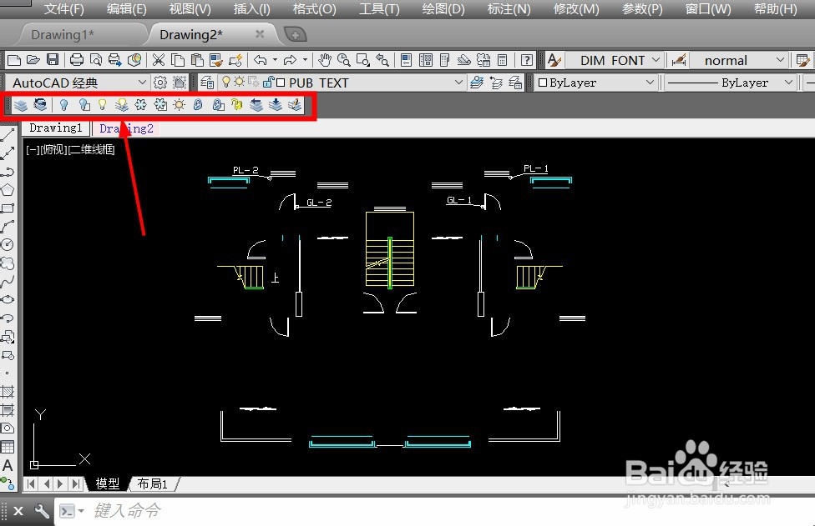Save the drawing with the floppy disk icon

tap(53, 60)
